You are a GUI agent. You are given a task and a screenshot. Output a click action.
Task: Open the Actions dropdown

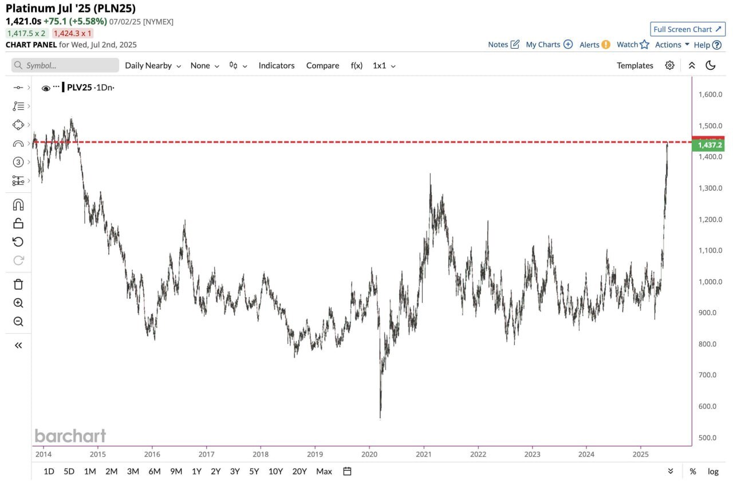(x=672, y=45)
